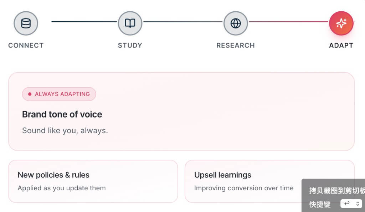Click the ALWAYS ADAPTING pill badge
Image resolution: width=365 pixels, height=212 pixels.
click(59, 94)
